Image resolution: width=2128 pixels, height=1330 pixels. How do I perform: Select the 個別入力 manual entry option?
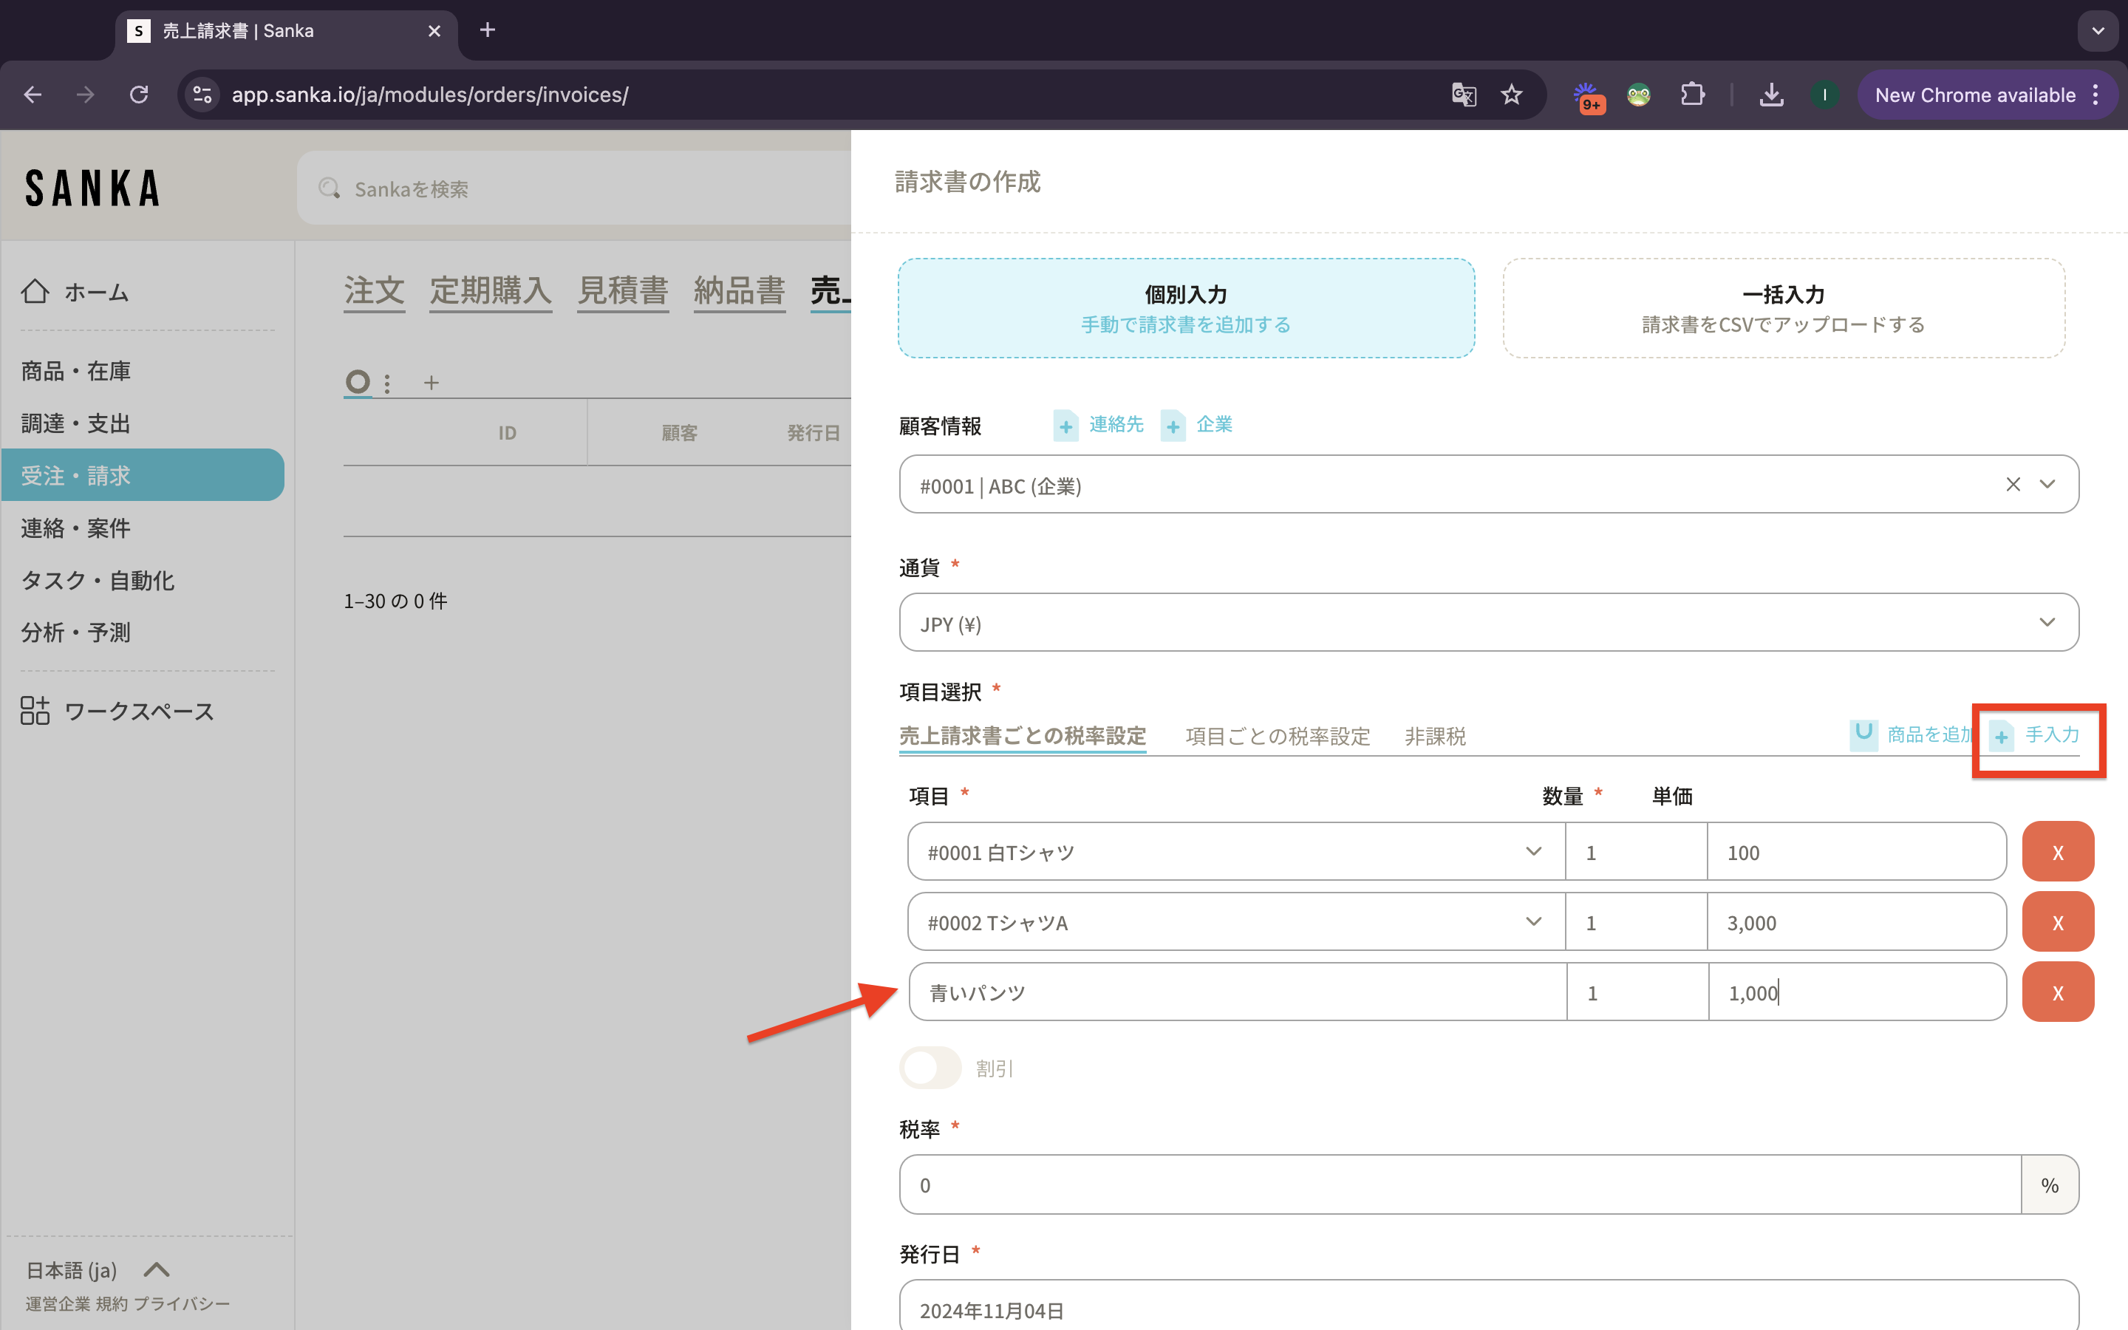click(1185, 308)
